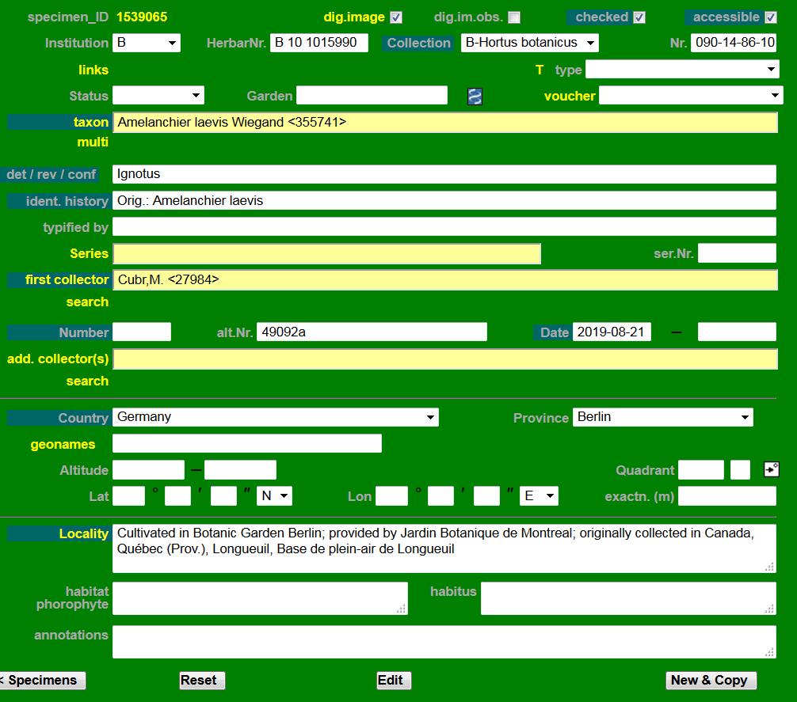The image size is (797, 702).
Task: Uncheck the checked checkbox
Action: 639,17
